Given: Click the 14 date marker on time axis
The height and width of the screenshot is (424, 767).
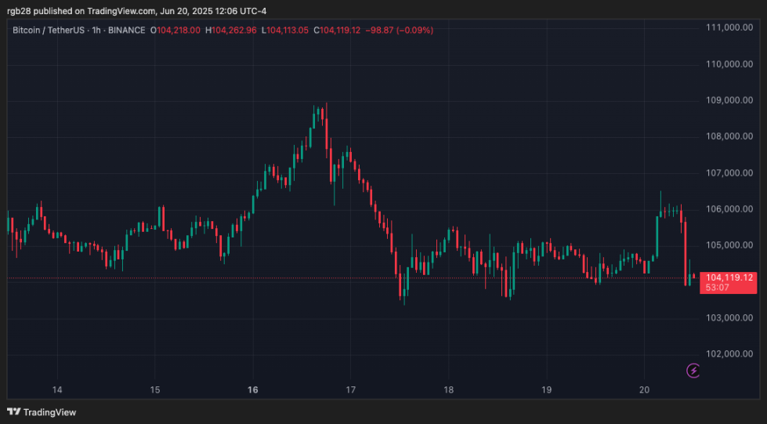Looking at the screenshot, I should click(x=57, y=390).
